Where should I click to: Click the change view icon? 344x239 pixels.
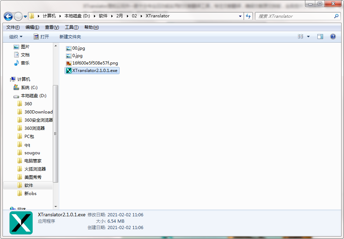[x=301, y=37]
